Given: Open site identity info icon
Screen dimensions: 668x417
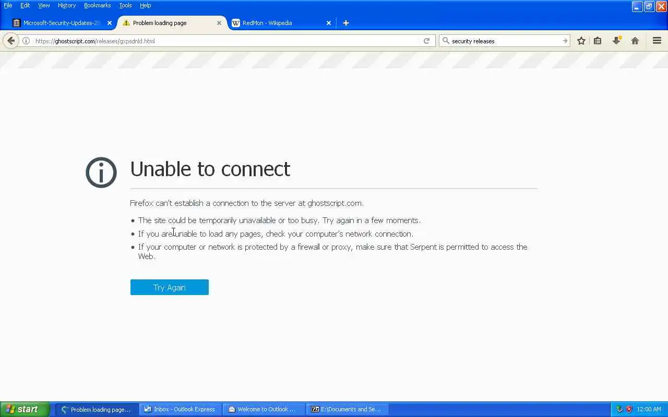Looking at the screenshot, I should click(26, 41).
